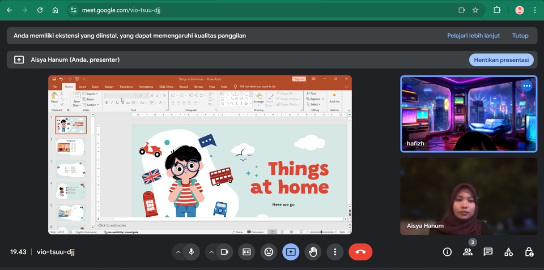Select the Aisya Hanum video tile
The height and width of the screenshot is (270, 544).
pyautogui.click(x=469, y=196)
